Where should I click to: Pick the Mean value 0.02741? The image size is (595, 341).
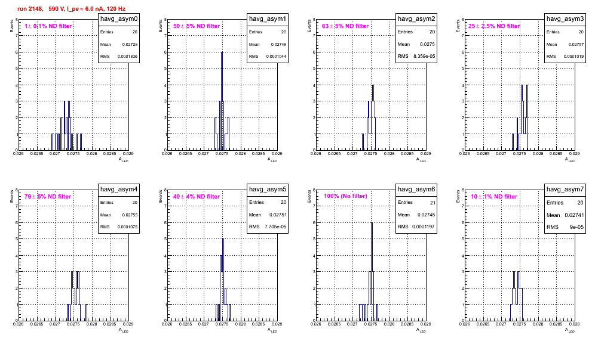pos(574,215)
